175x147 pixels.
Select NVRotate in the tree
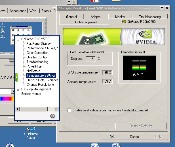click(33, 71)
